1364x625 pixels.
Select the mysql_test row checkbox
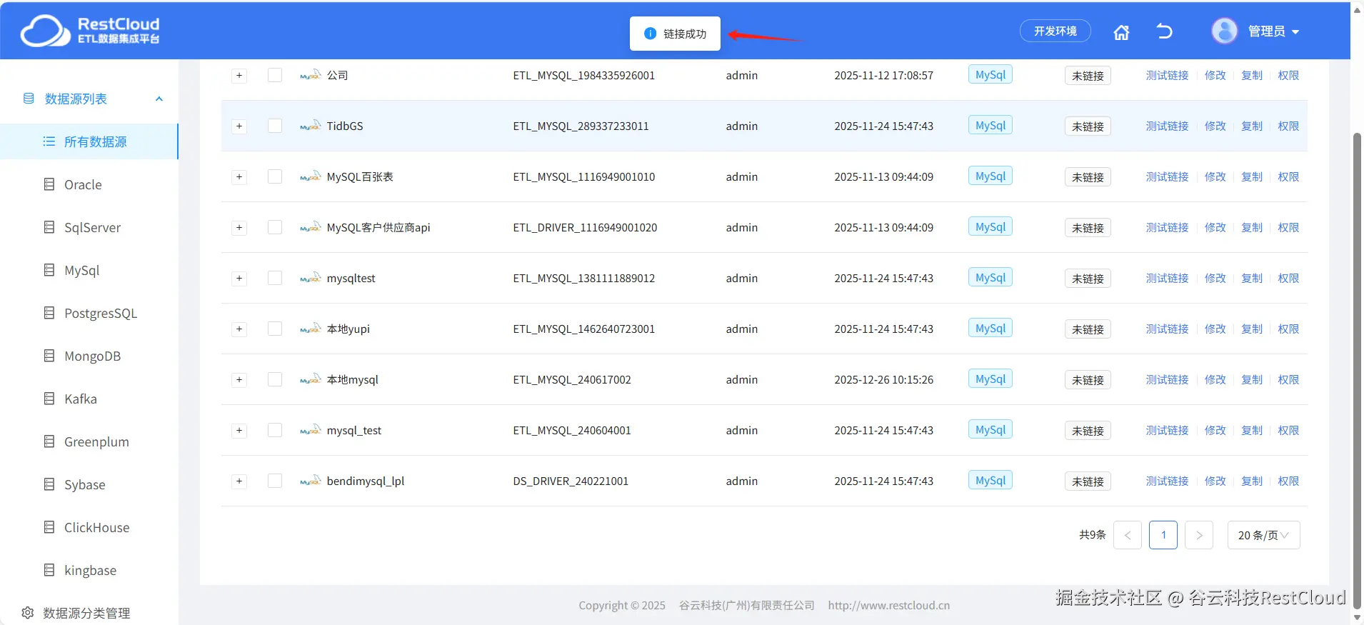tap(275, 430)
